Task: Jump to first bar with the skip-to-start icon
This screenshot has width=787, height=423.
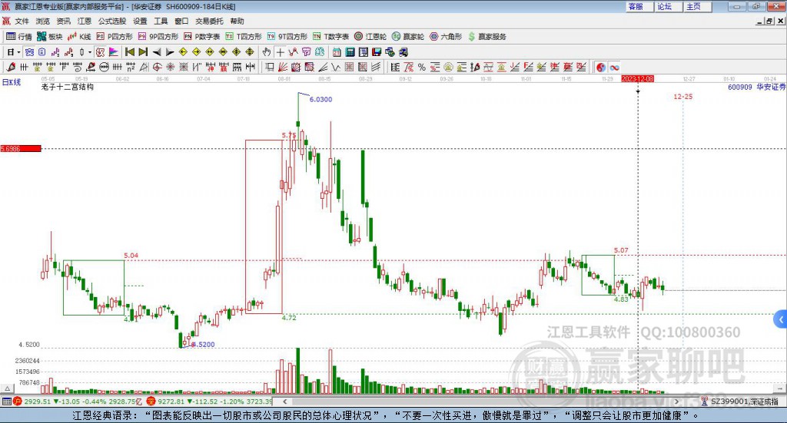Action: 129,52
